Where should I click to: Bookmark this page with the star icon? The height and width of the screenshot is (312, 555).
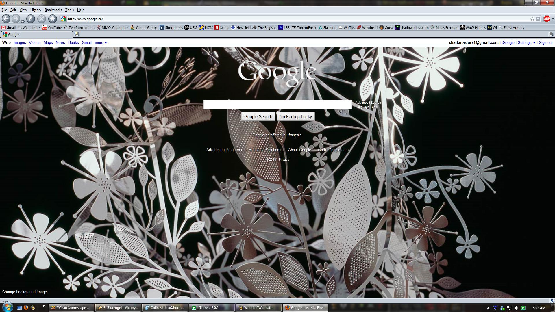coord(532,19)
